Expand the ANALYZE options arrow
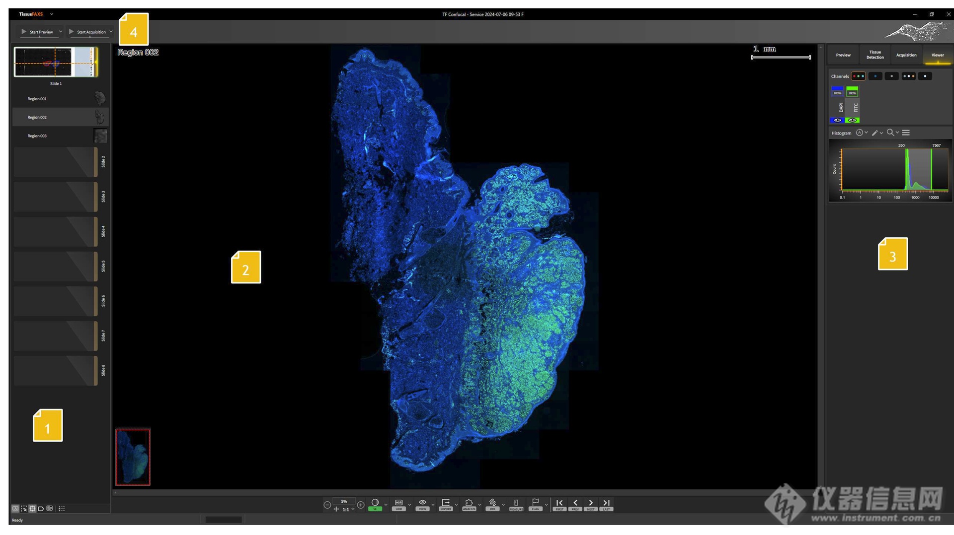954x535 pixels. click(479, 505)
